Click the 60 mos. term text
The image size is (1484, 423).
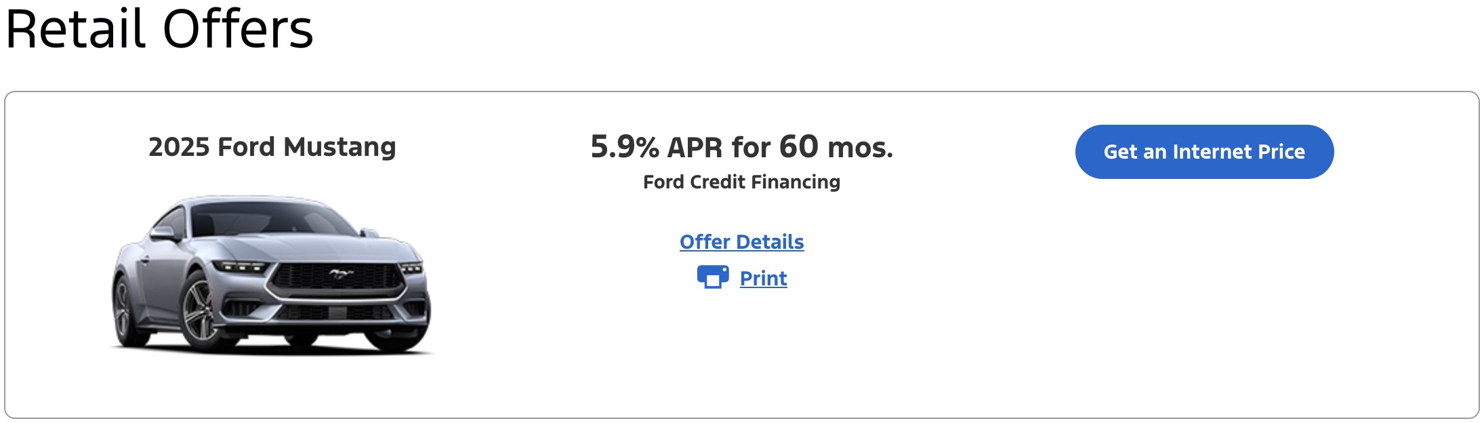click(836, 147)
